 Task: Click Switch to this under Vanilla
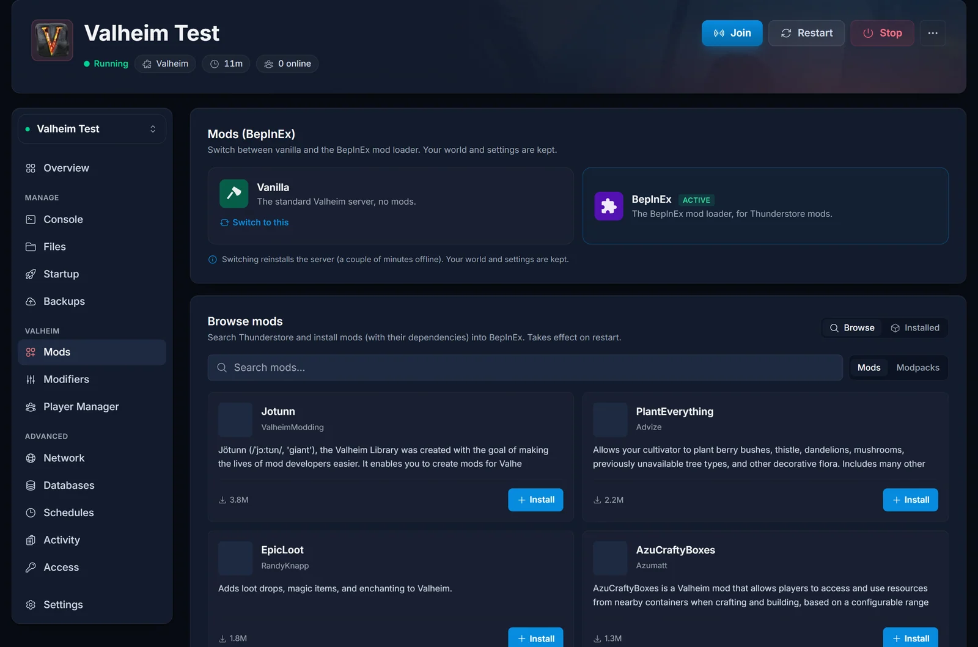click(254, 223)
